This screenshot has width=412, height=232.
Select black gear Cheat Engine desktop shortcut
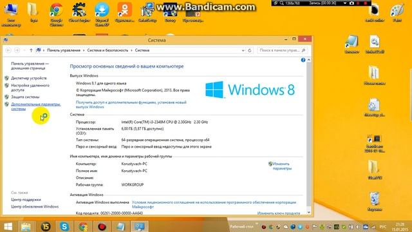(x=79, y=12)
